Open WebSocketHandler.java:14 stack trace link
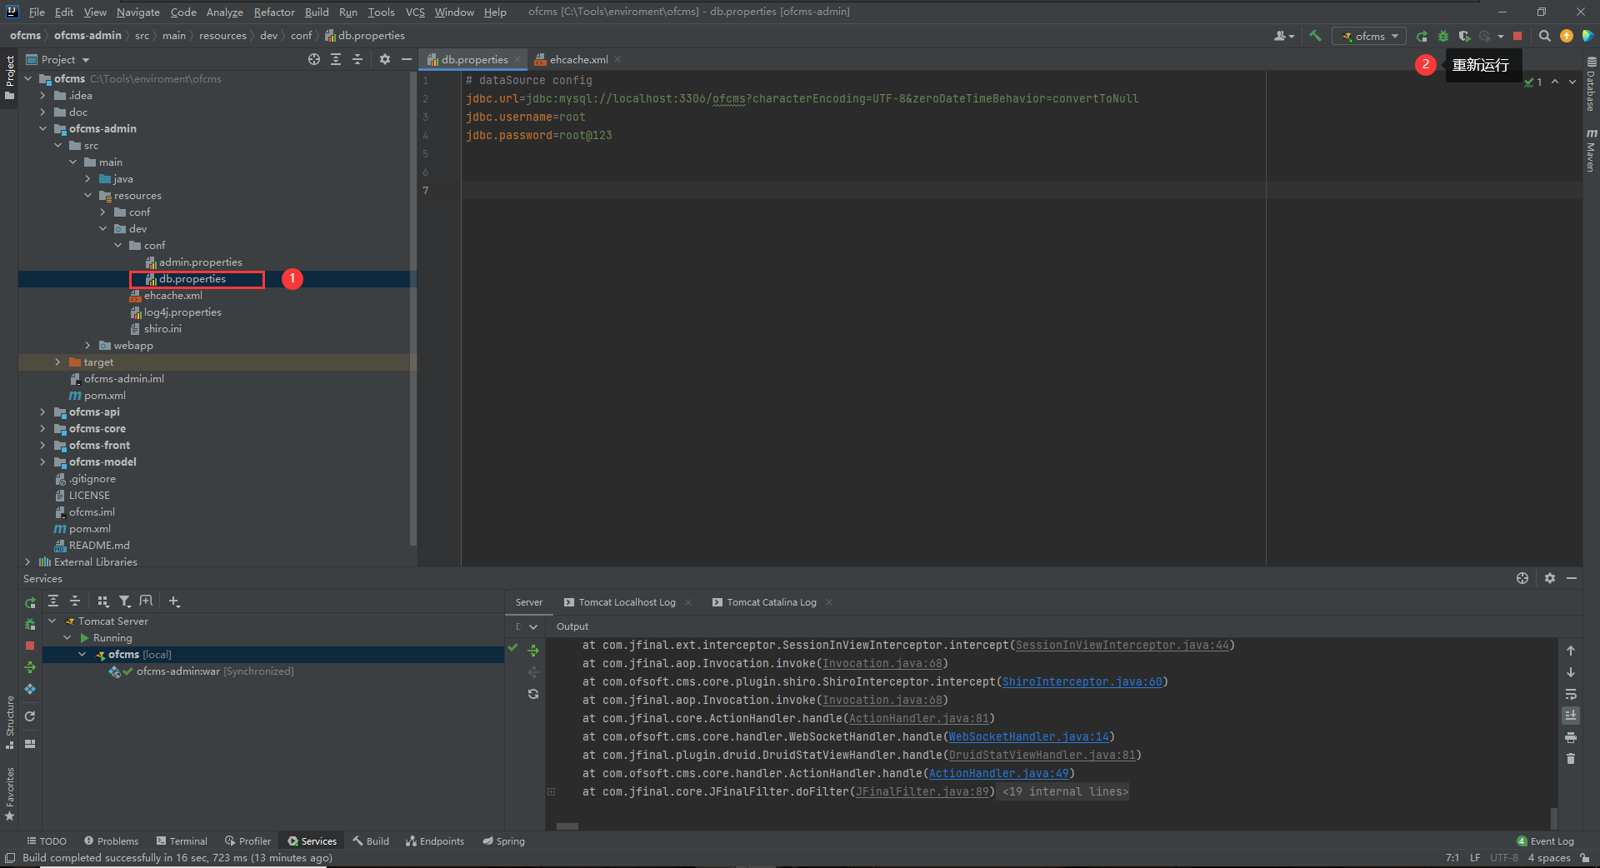1600x868 pixels. pyautogui.click(x=1028, y=736)
